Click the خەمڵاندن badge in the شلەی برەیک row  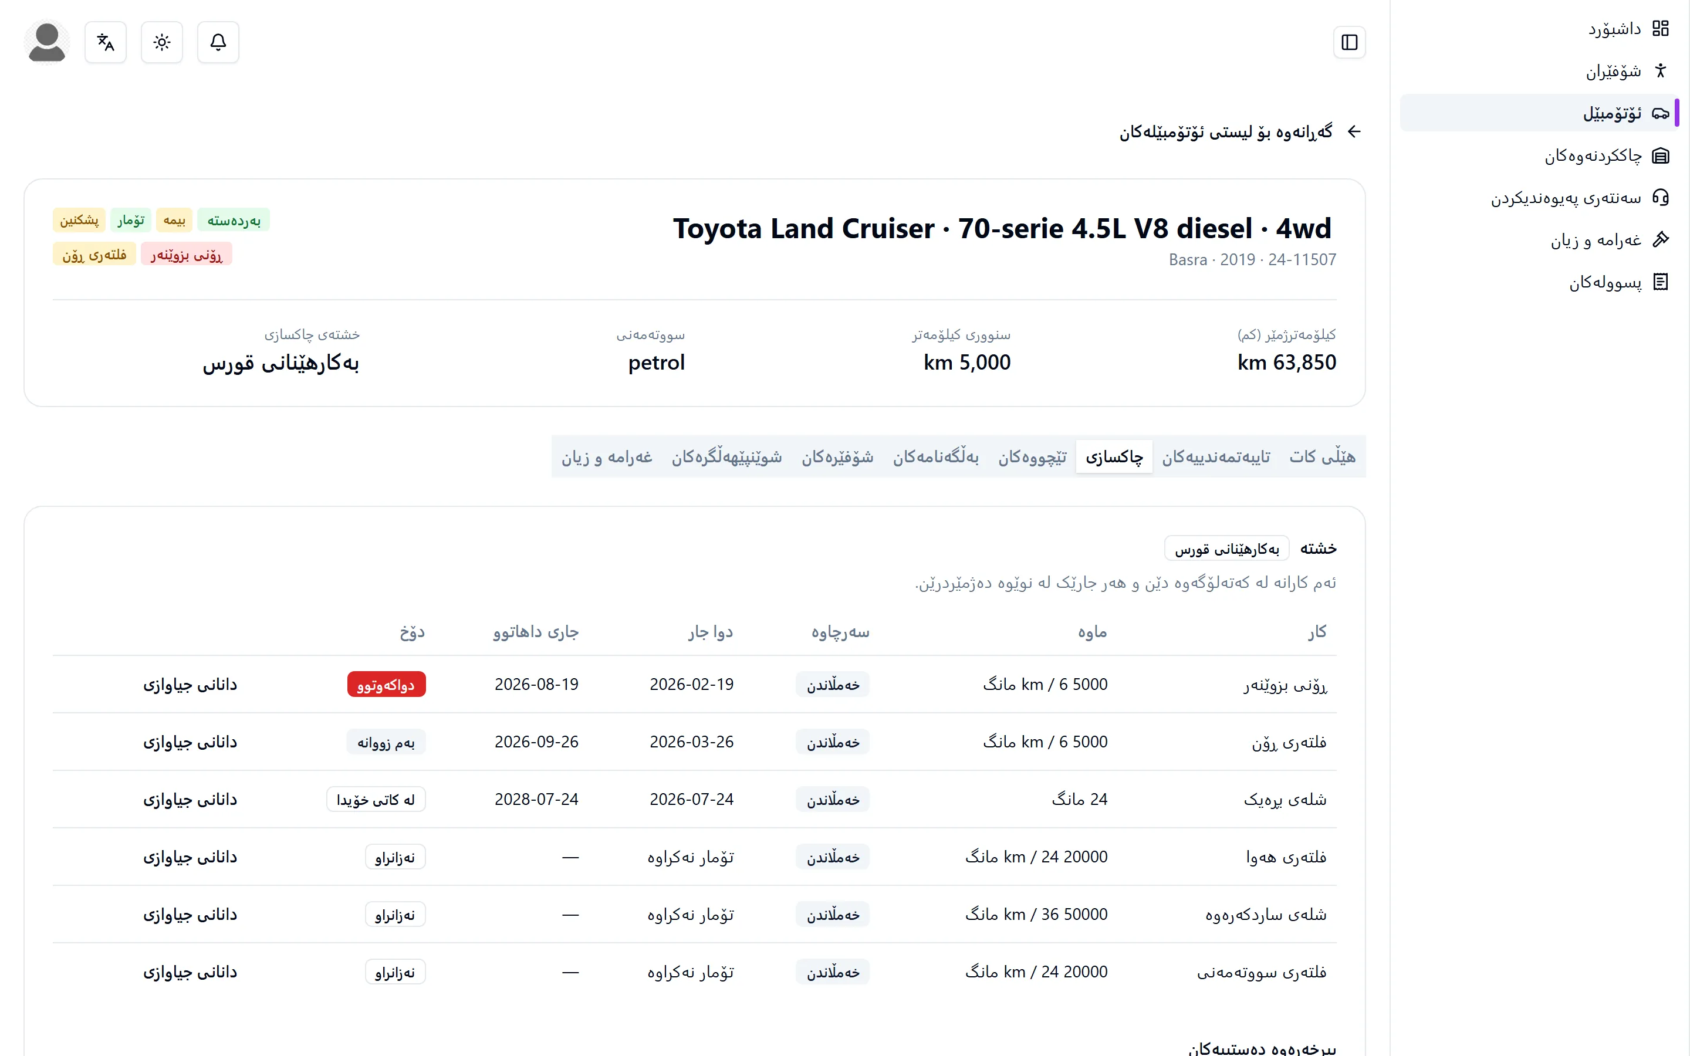[833, 800]
